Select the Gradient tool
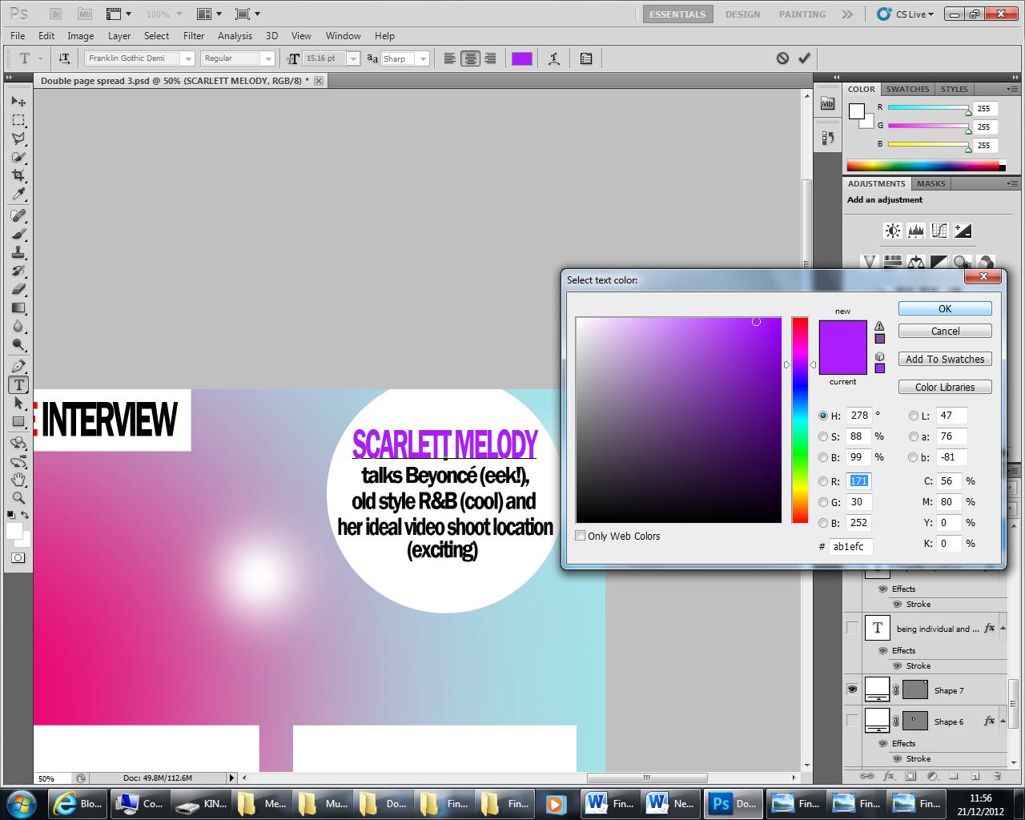The width and height of the screenshot is (1025, 820). click(x=18, y=307)
